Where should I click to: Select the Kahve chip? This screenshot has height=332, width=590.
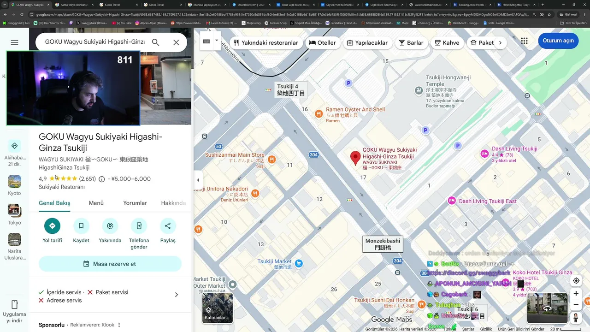(x=447, y=42)
